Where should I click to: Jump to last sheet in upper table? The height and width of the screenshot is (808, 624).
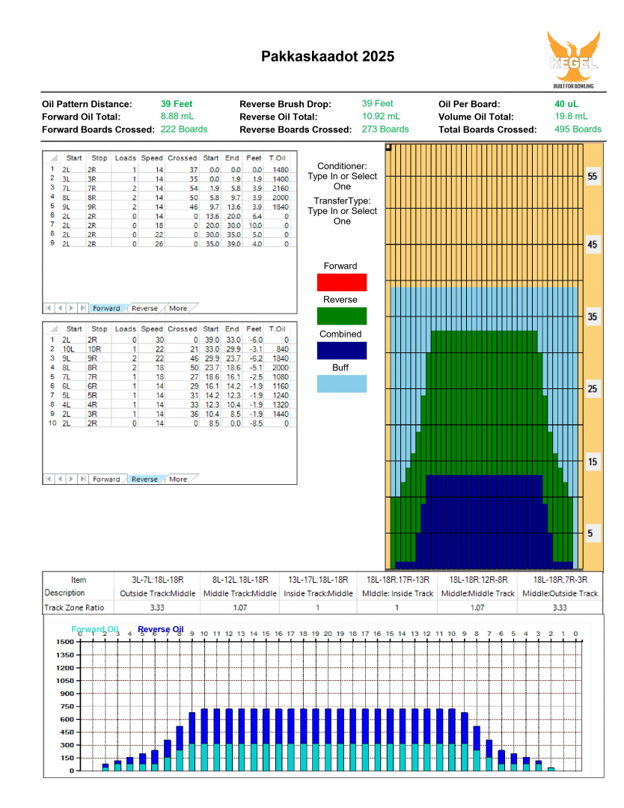pos(82,308)
